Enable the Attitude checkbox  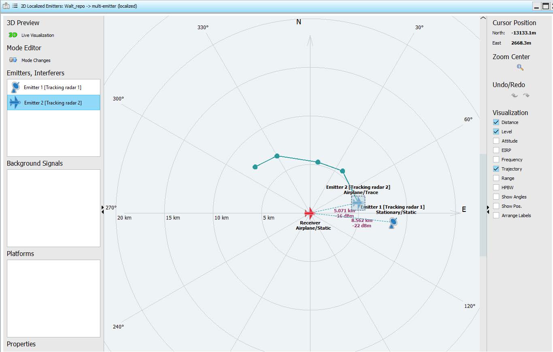(496, 141)
